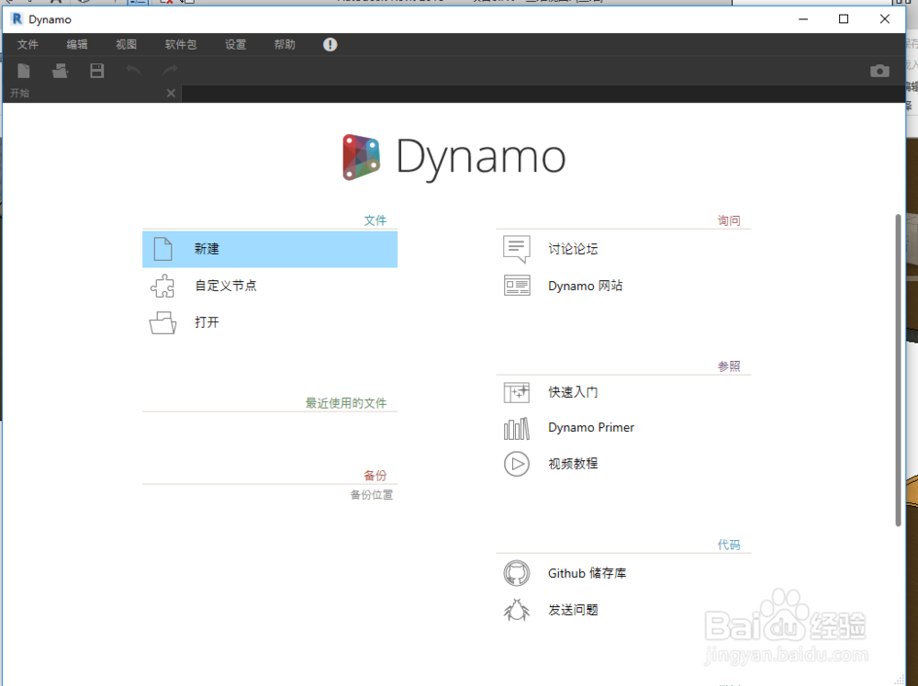
Task: Click the 询问 section heading
Action: pos(729,220)
